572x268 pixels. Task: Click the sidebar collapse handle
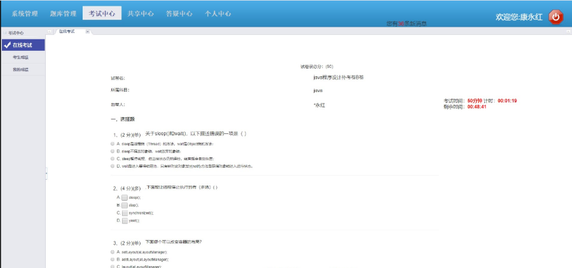pos(46,173)
